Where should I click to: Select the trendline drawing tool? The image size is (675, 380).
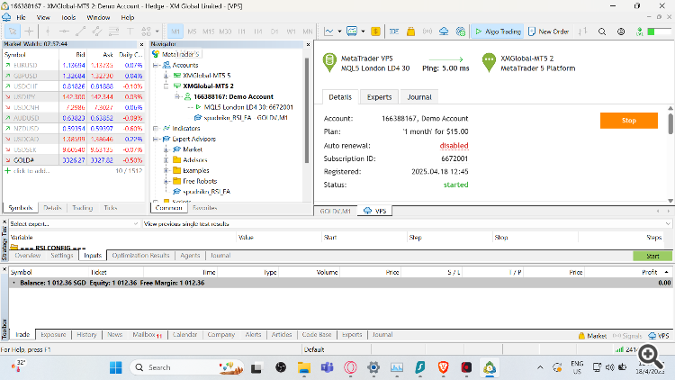click(80, 32)
